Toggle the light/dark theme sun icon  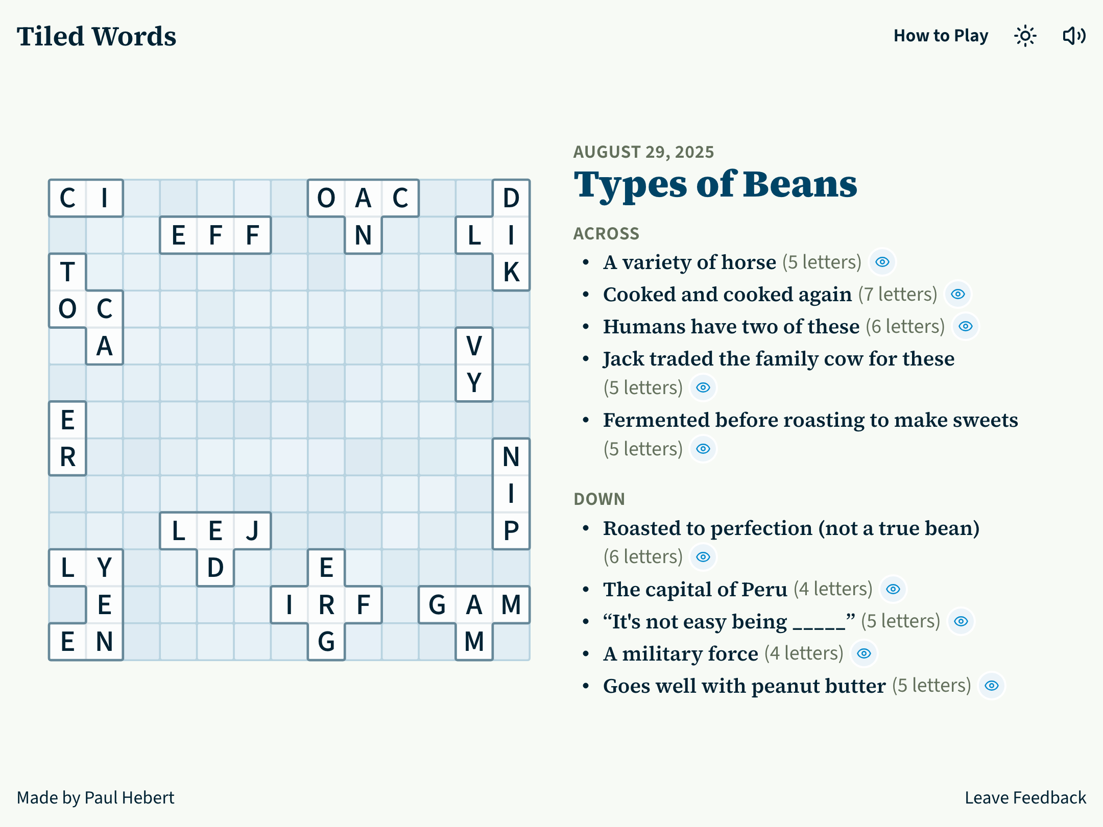click(x=1024, y=36)
